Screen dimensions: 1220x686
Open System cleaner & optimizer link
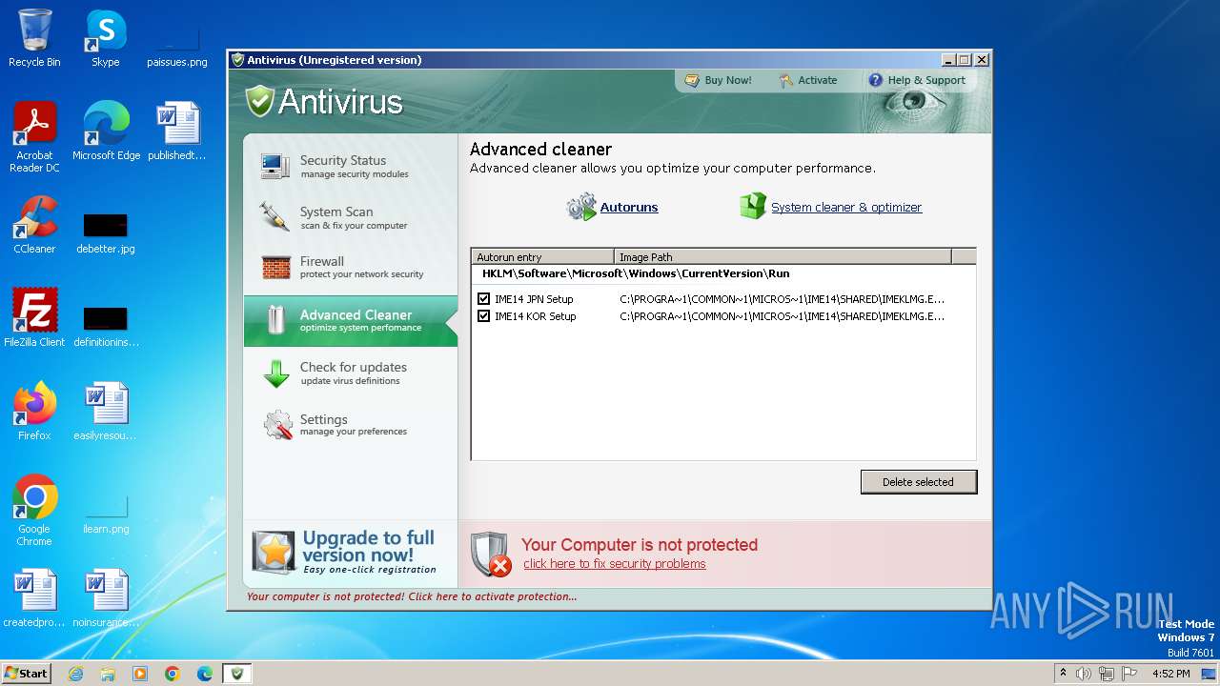[x=846, y=207]
